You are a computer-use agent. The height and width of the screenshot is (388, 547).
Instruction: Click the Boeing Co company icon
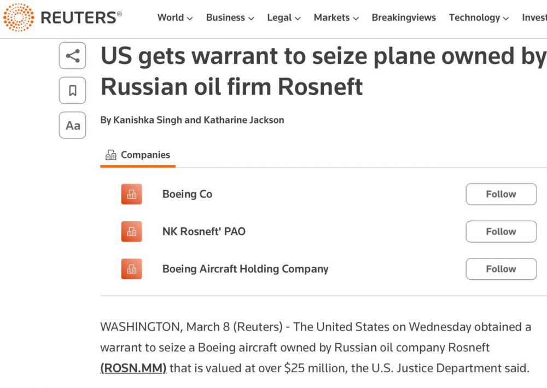(x=131, y=194)
